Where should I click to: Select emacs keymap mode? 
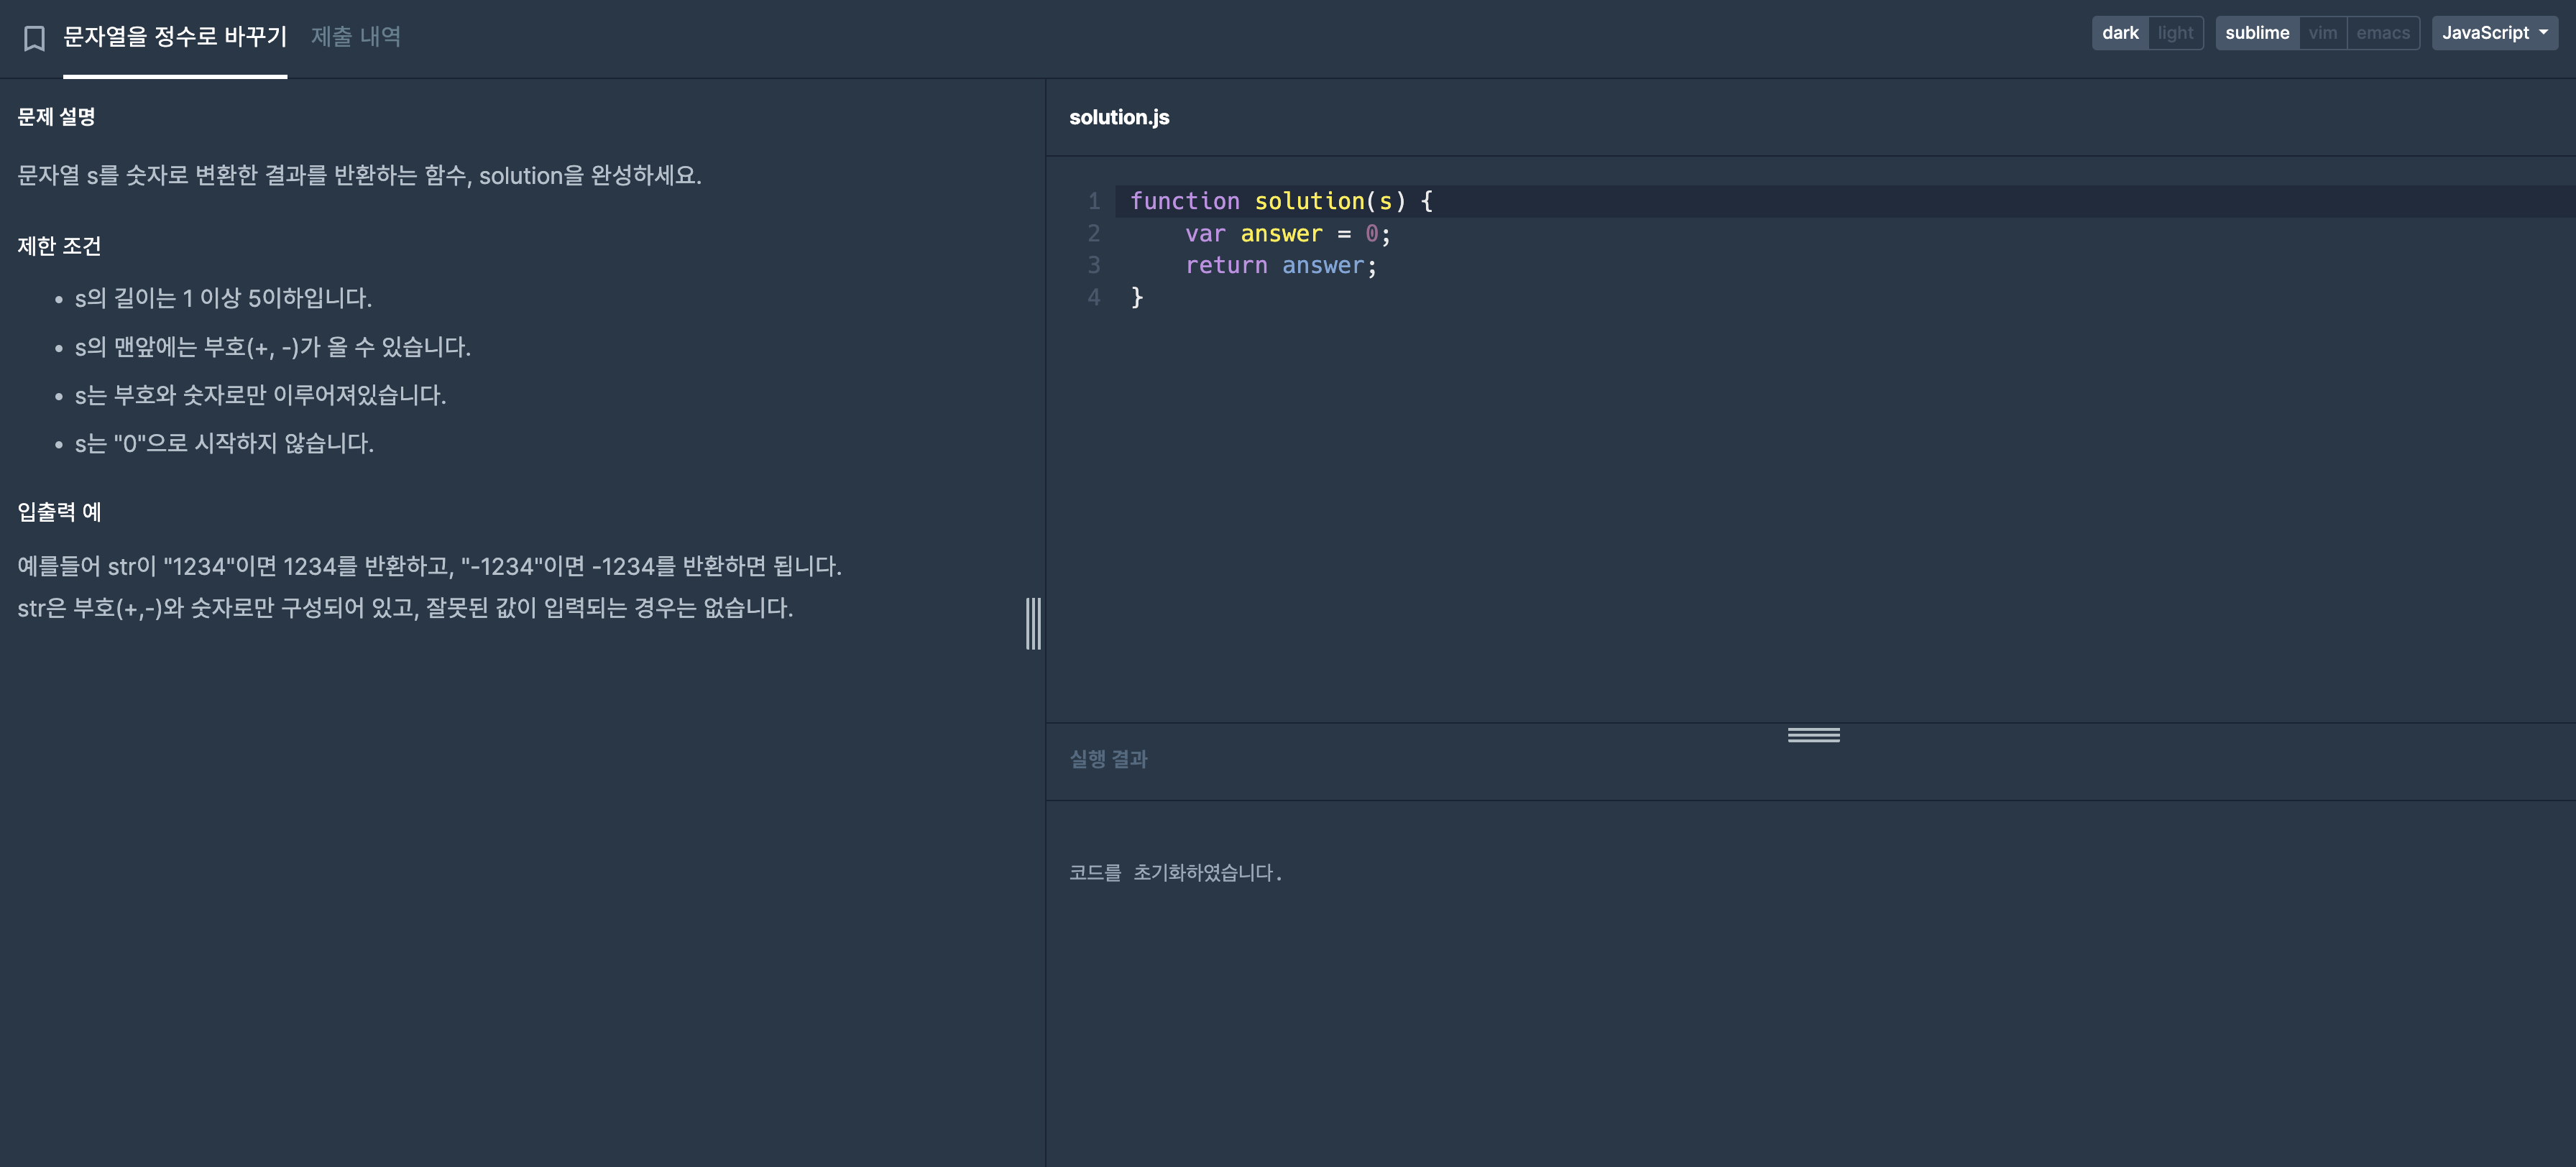pos(2382,33)
